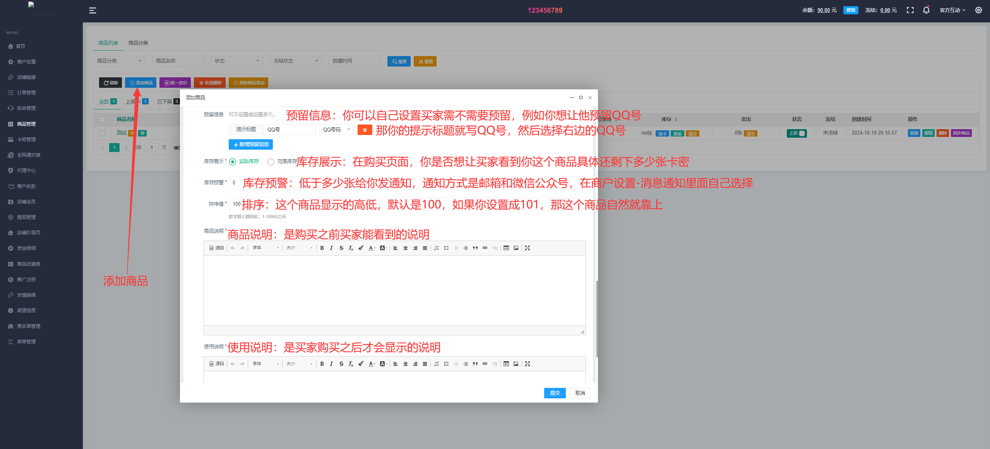The width and height of the screenshot is (990, 449).
Task: Insert image in 使用说明 editor
Action: coord(516,364)
